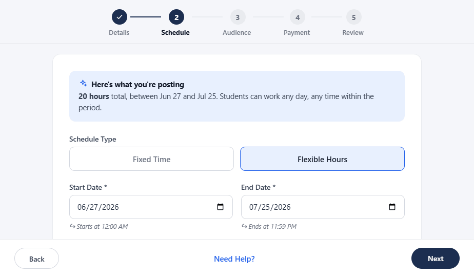Go to the Audience step label
Image resolution: width=474 pixels, height=277 pixels.
click(236, 33)
